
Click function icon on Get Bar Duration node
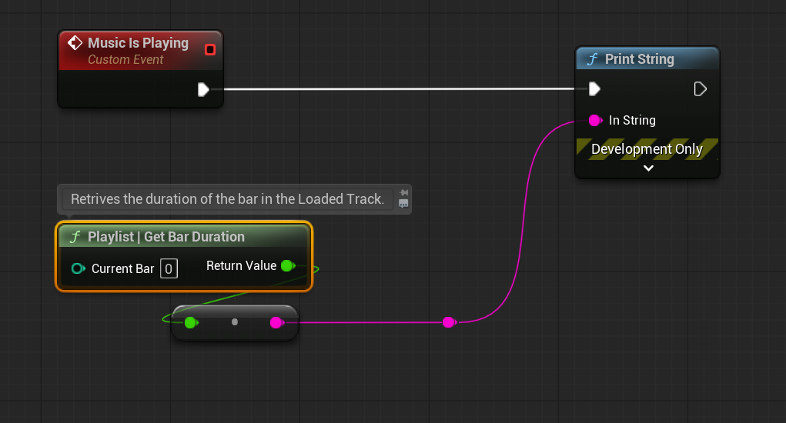75,237
